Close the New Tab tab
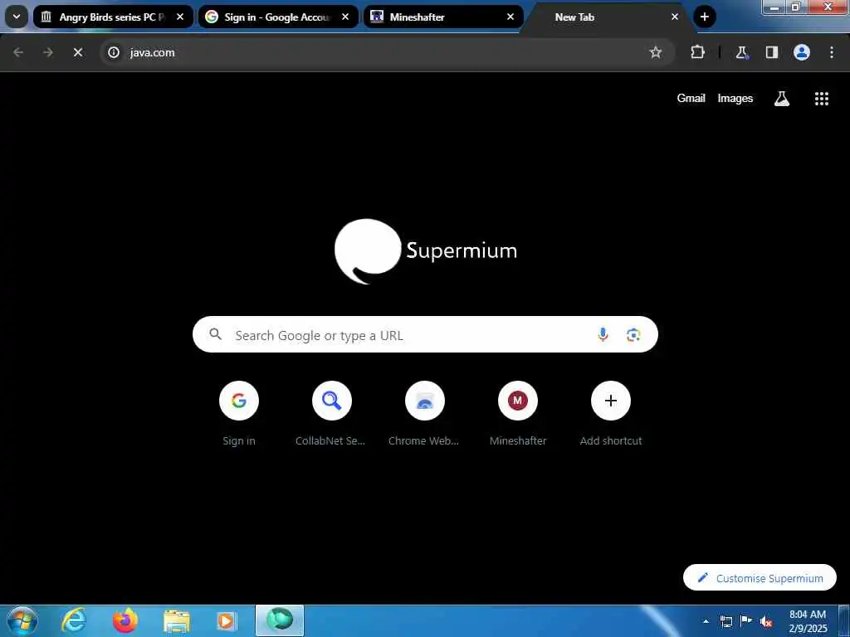 (x=675, y=17)
